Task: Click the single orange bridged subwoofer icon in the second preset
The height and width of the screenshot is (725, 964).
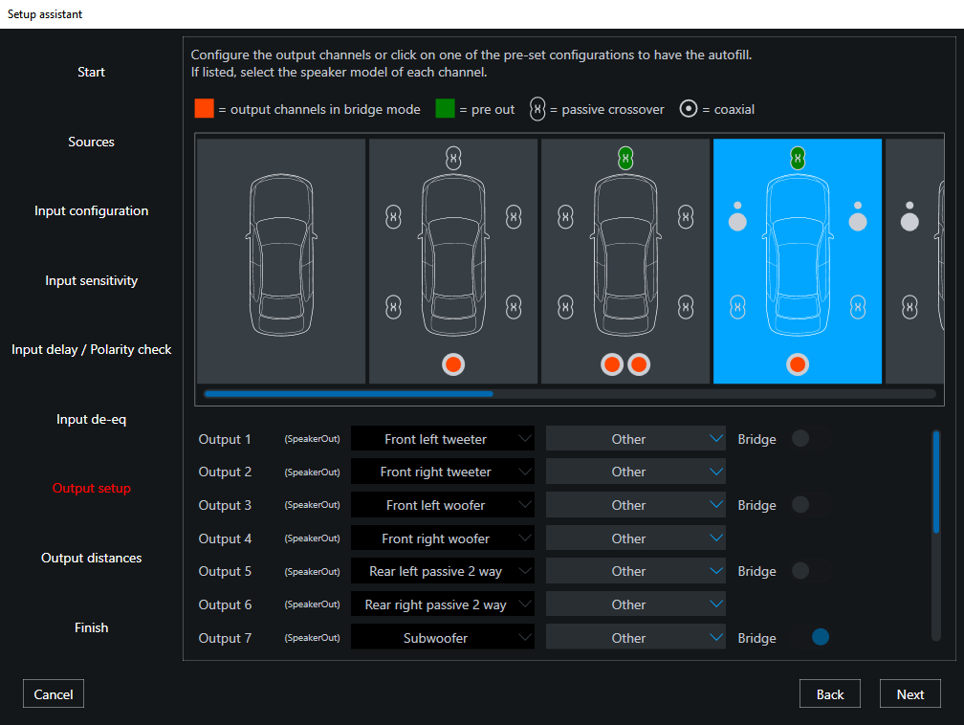Action: [453, 364]
